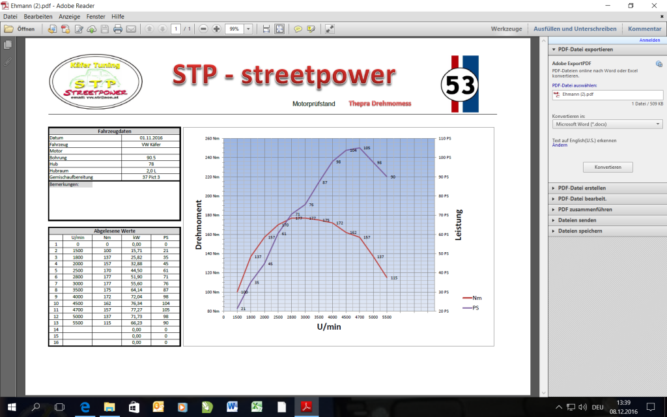
Task: Click the Öffnen folder button
Action: (x=19, y=29)
